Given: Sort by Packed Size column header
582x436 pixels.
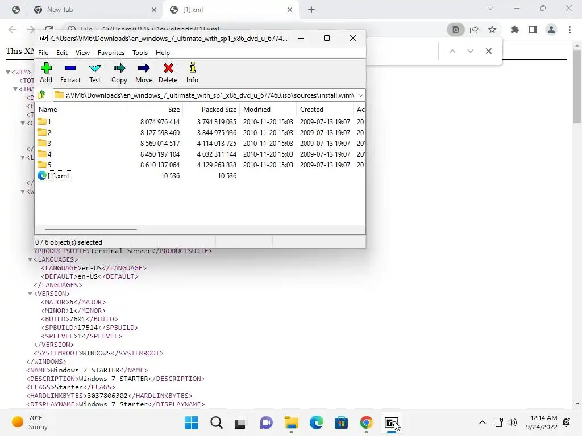Looking at the screenshot, I should click(x=211, y=110).
